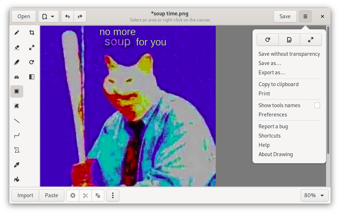Select the Rectangle selection tool

[17, 91]
